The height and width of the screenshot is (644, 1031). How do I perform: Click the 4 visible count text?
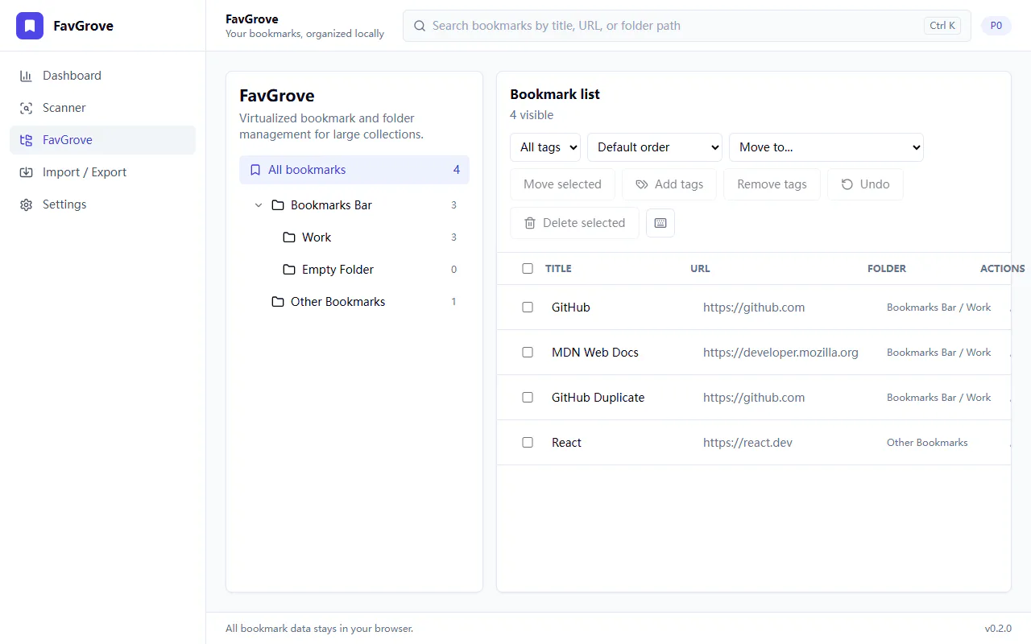(x=532, y=115)
